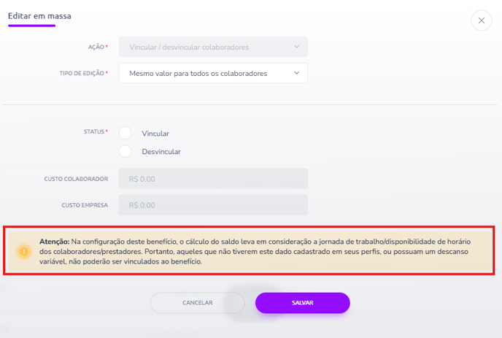This screenshot has width=502, height=338.
Task: Expand the Ação dropdown chevron
Action: [297, 47]
